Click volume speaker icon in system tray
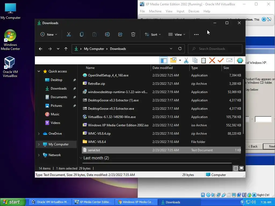 pos(254,202)
